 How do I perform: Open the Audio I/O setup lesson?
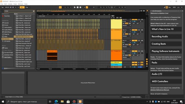pyautogui.click(x=166, y=74)
